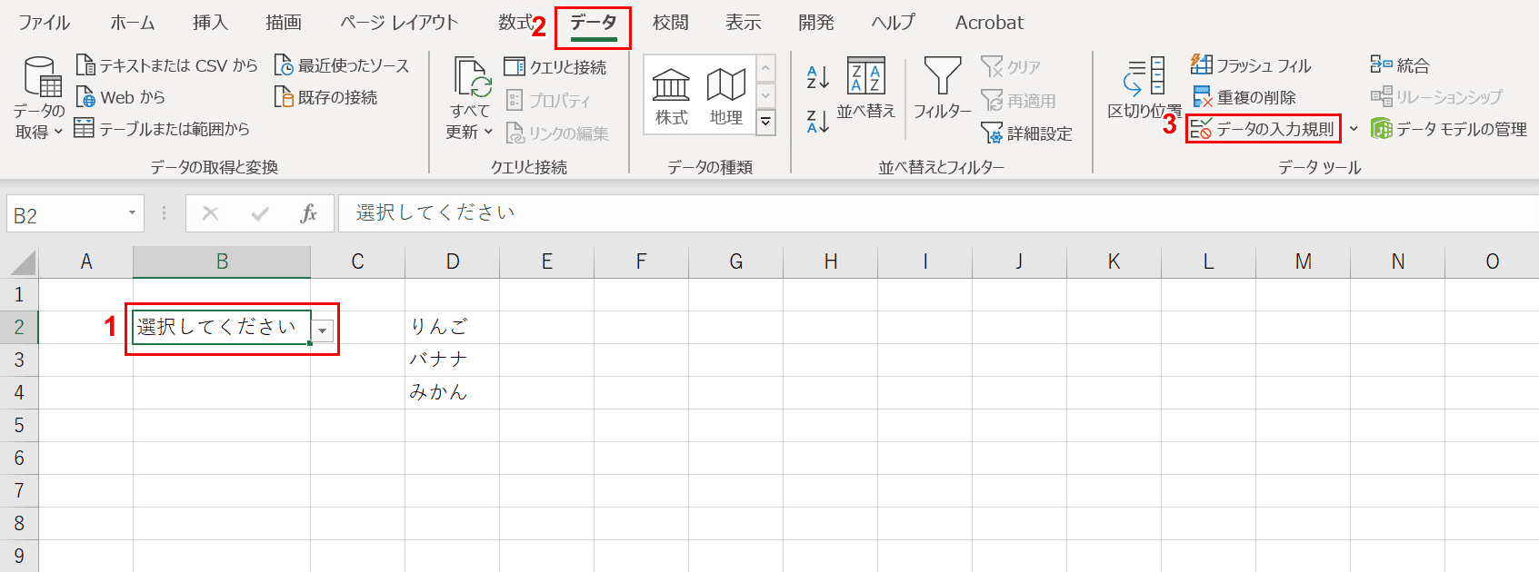The width and height of the screenshot is (1539, 572).
Task: Switch to the 描画 tab
Action: point(284,23)
